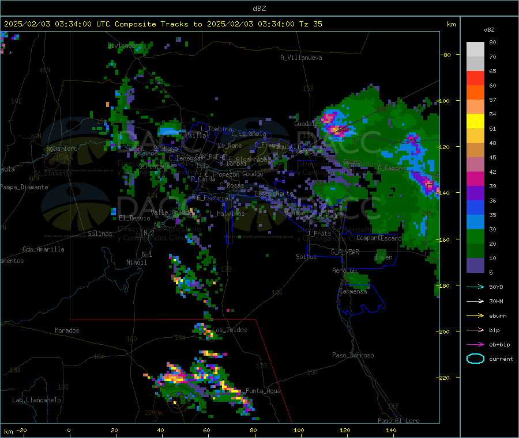The width and height of the screenshot is (519, 438).
Task: Click the Salinas map label
Action: point(100,234)
